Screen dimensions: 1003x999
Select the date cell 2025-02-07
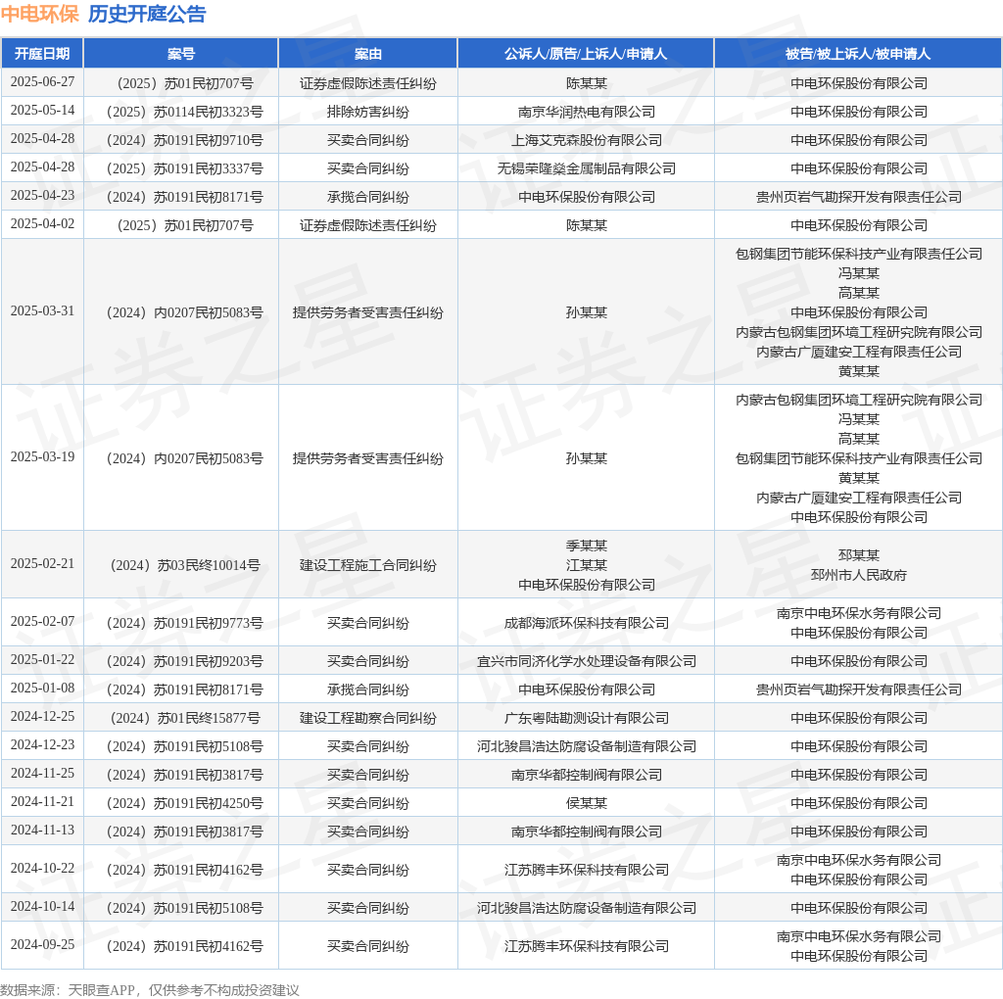42,622
